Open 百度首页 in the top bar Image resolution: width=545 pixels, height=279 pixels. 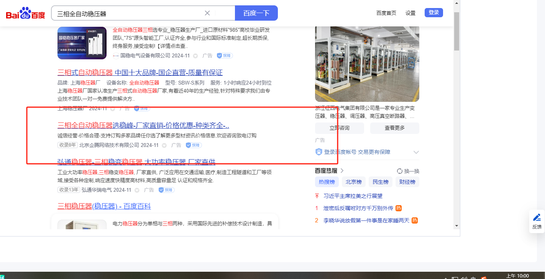tap(386, 13)
